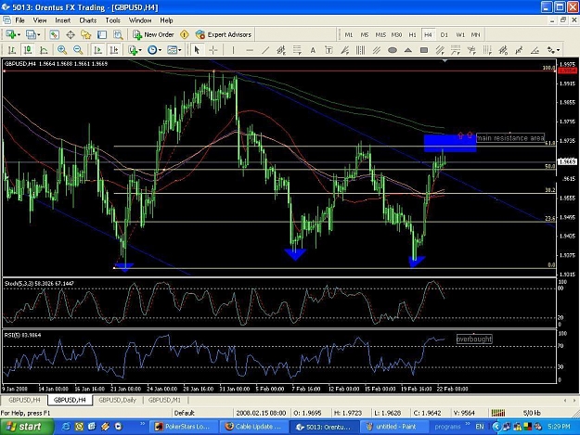
Task: Open the View menu
Action: pos(40,20)
